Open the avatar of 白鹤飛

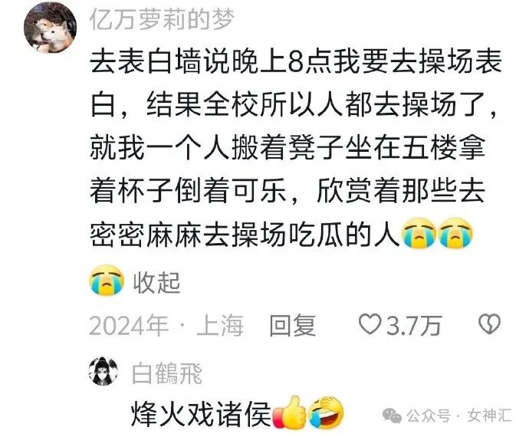click(103, 371)
